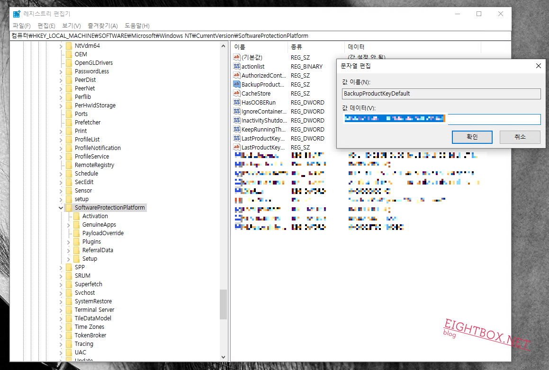Expand the Setup subkey under SoftwareProtectionPlatform
The image size is (549, 370).
(x=68, y=259)
